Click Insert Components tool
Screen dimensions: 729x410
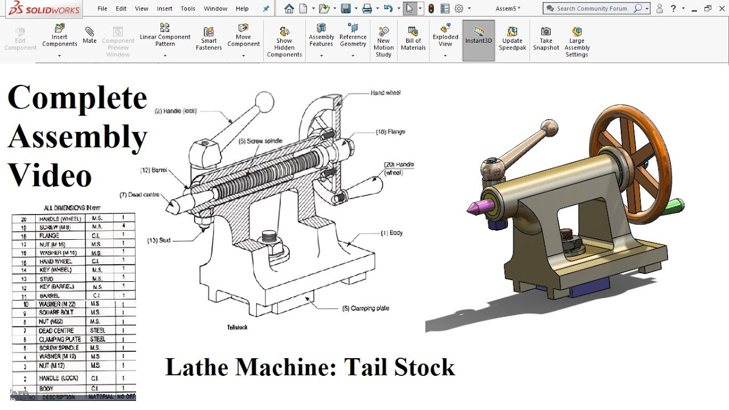[60, 36]
